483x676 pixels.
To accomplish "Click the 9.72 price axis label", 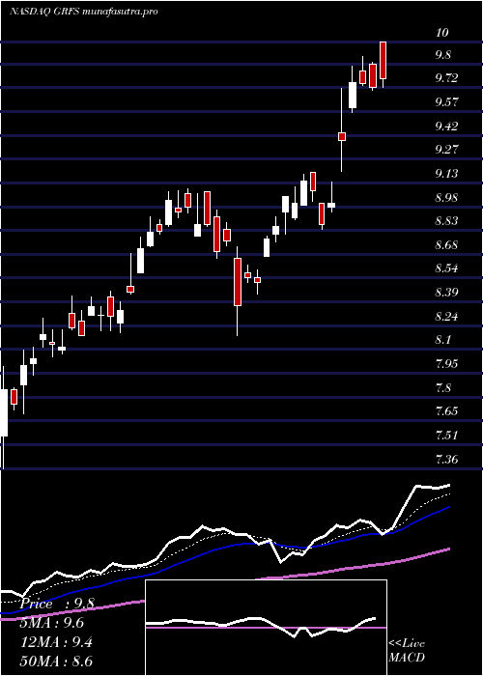I will pyautogui.click(x=446, y=78).
